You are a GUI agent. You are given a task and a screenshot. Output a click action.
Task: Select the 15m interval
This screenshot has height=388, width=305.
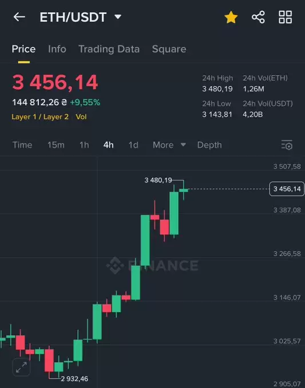[x=56, y=145]
